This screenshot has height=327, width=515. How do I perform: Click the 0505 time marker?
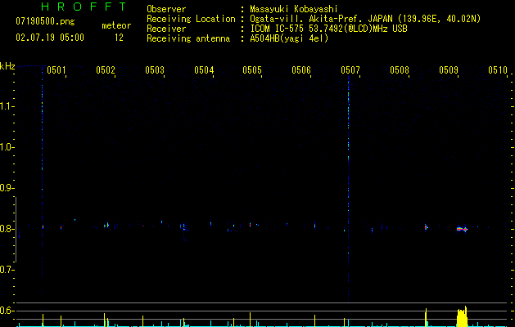click(252, 70)
